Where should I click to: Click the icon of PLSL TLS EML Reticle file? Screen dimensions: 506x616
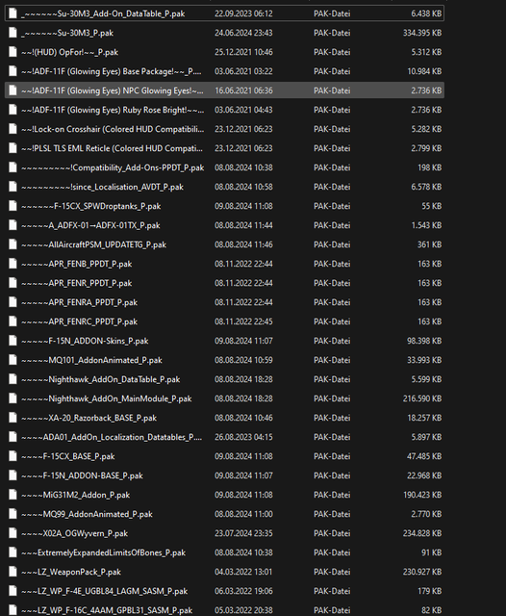pos(13,148)
